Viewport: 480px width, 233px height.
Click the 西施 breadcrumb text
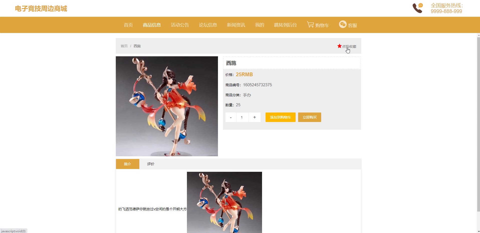(137, 46)
